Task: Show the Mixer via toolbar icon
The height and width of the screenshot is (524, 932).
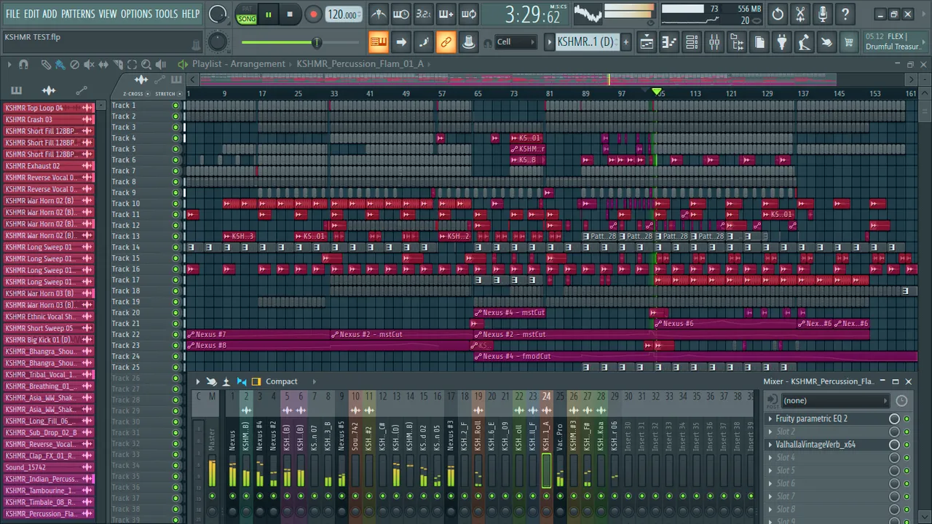Action: click(x=714, y=42)
